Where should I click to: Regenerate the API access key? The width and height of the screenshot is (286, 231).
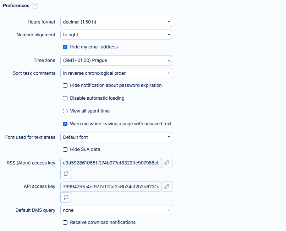[66, 197]
